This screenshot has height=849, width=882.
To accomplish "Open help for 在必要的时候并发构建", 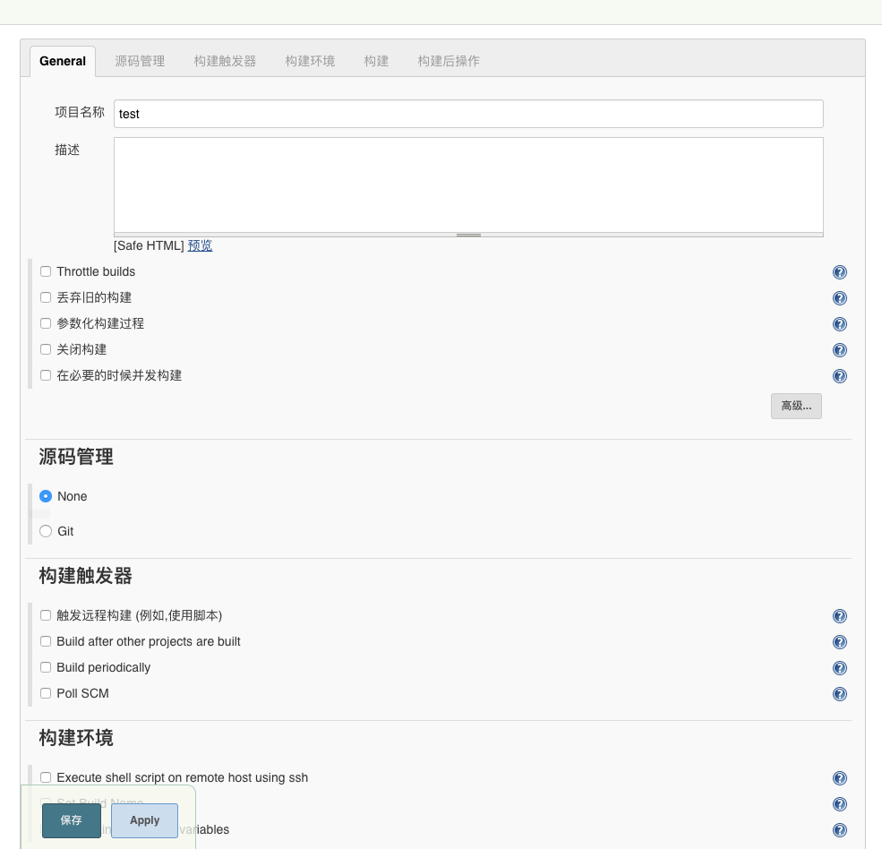I will click(839, 376).
